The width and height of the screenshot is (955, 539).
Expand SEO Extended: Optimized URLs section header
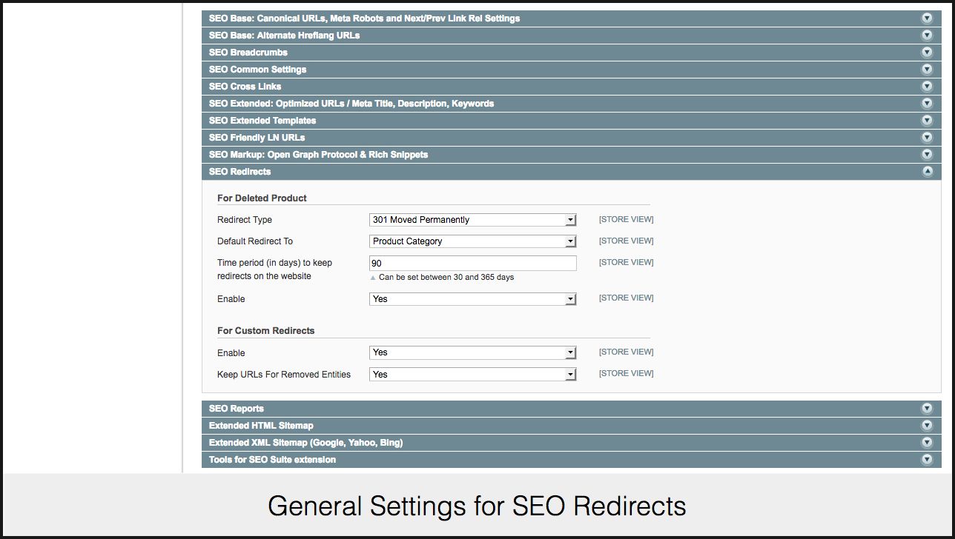[x=351, y=104]
